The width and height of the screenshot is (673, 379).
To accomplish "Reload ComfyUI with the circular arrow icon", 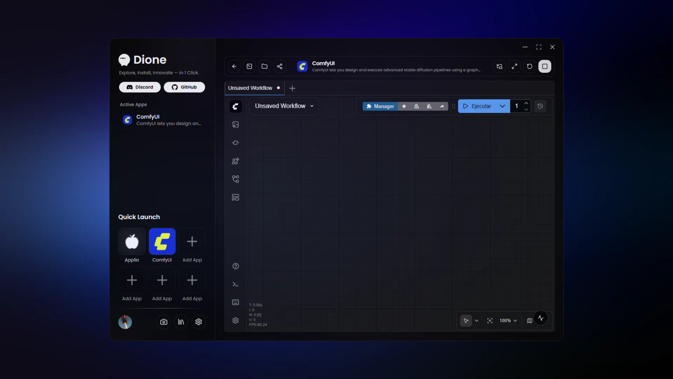I will click(x=530, y=66).
